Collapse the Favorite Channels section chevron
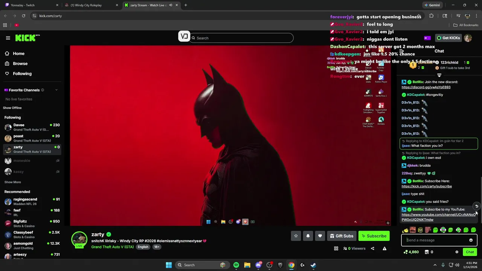 56,90
